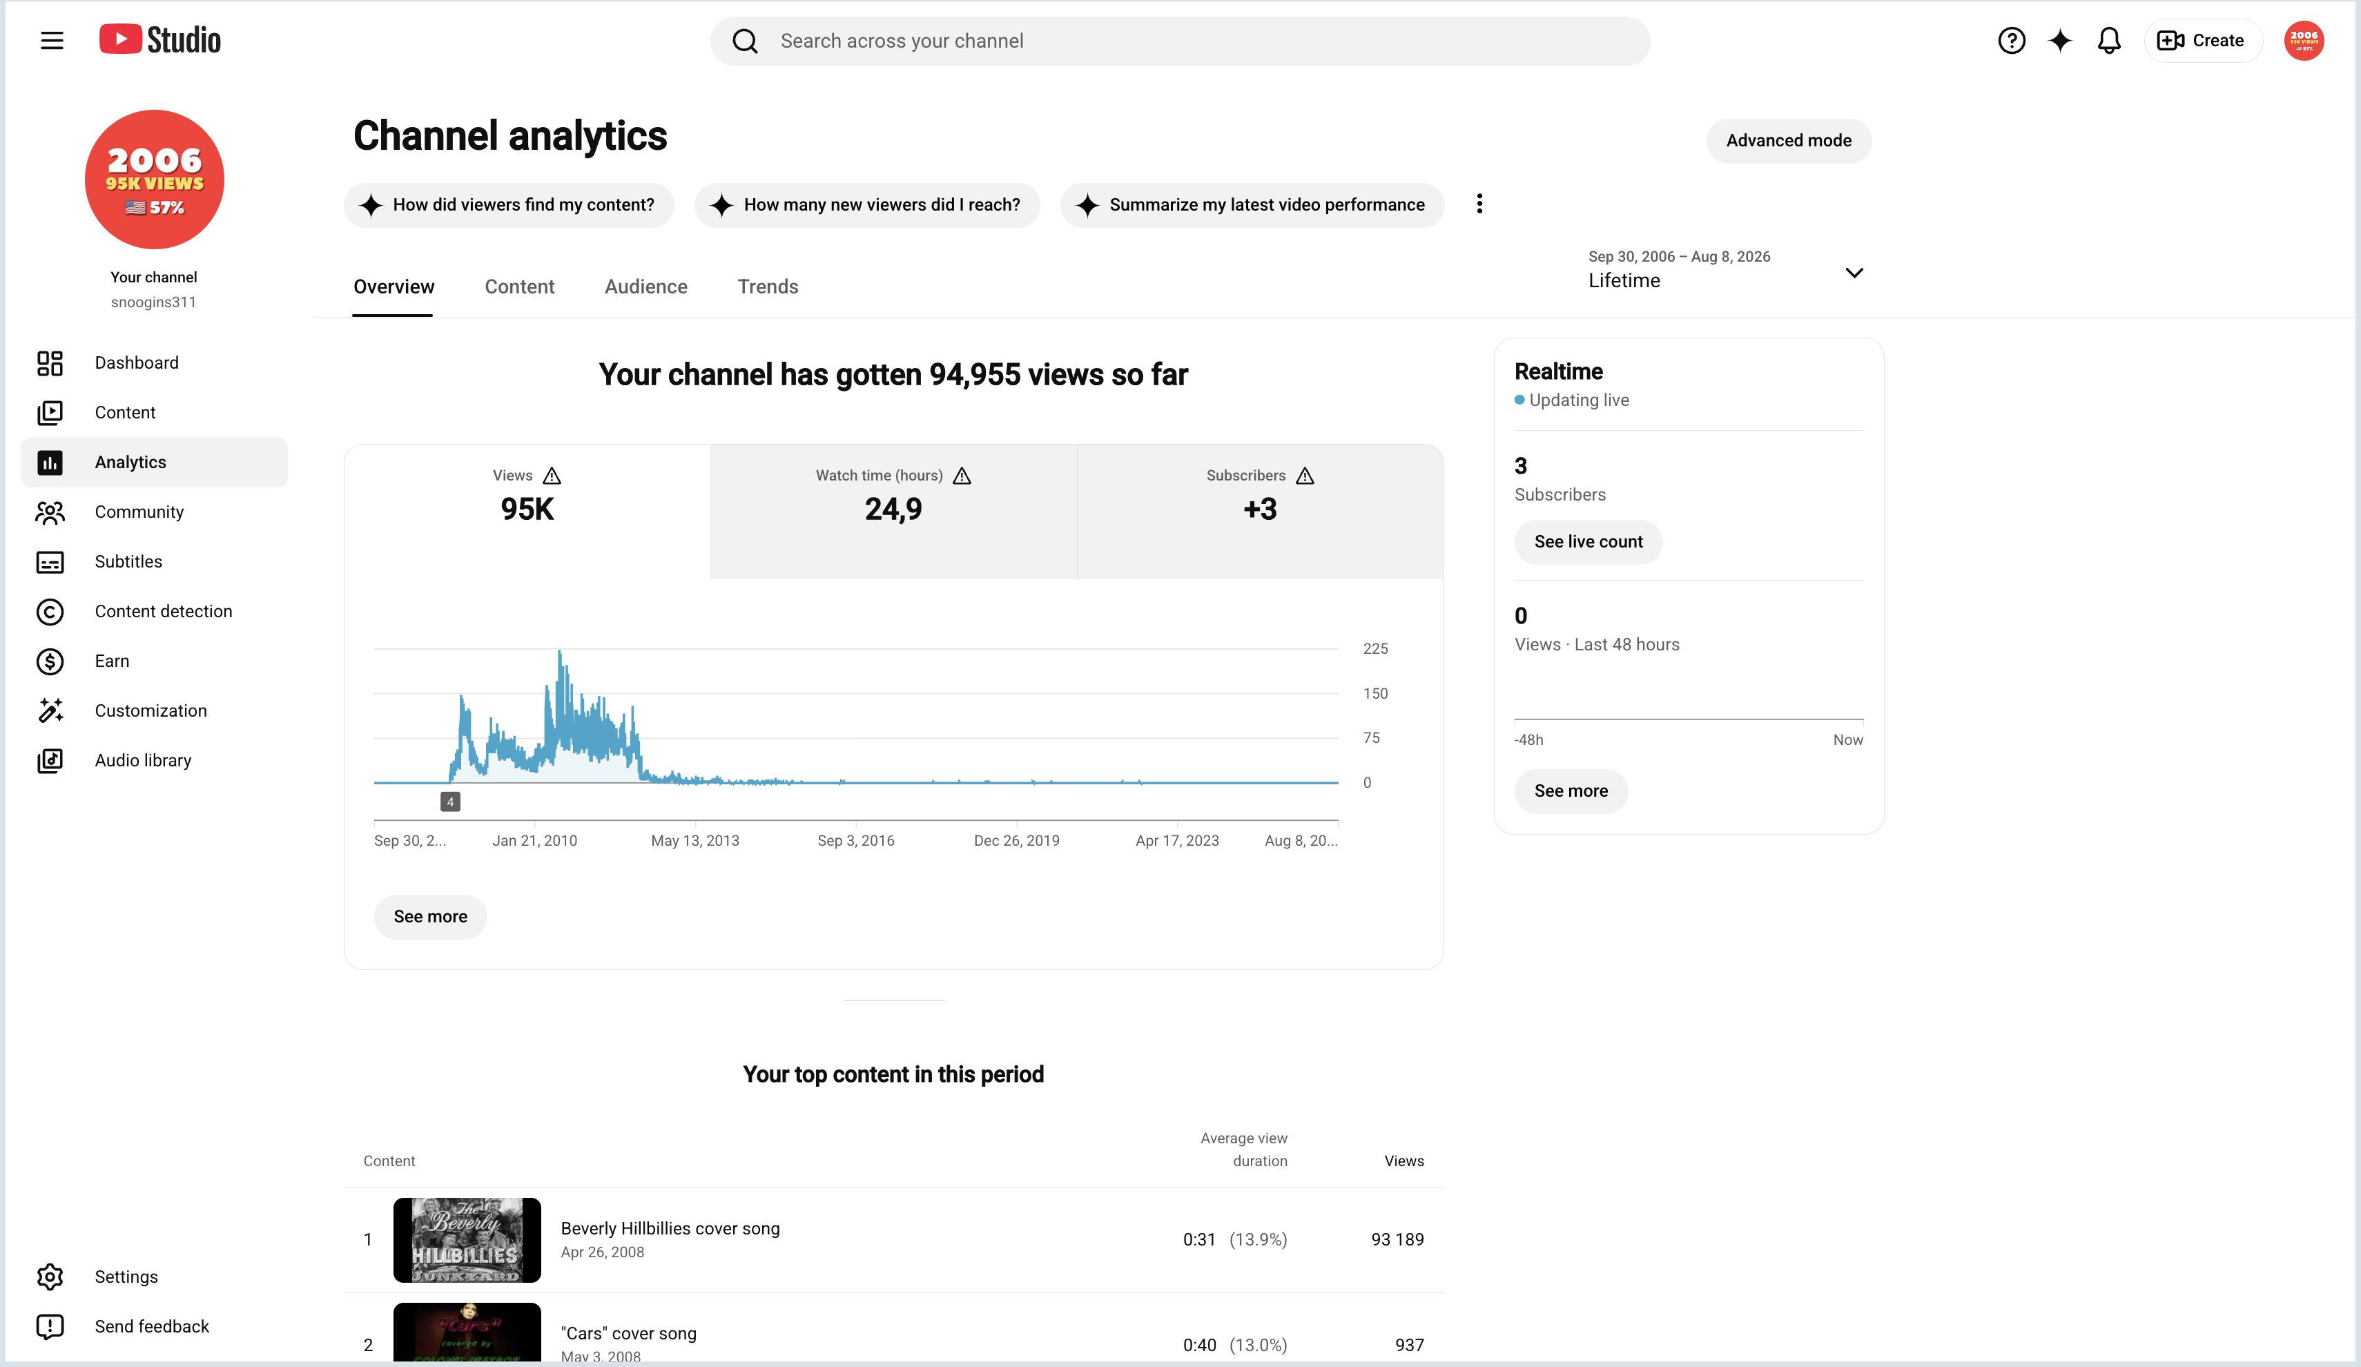Select the Subscribers metric card
The image size is (2361, 1367).
tap(1259, 511)
